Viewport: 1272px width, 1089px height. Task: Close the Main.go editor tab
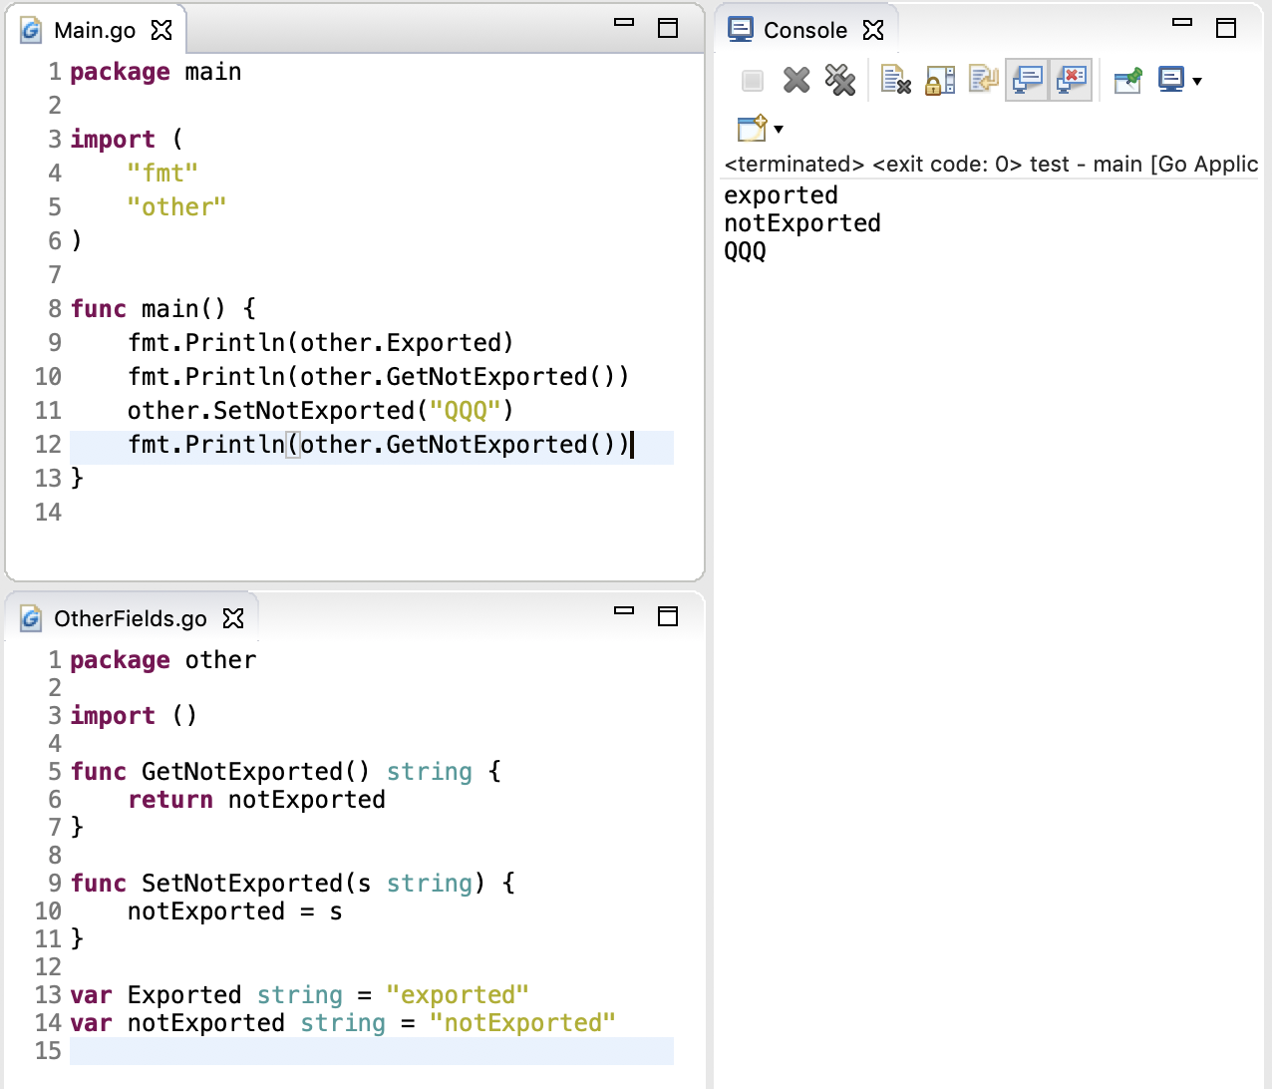161,30
